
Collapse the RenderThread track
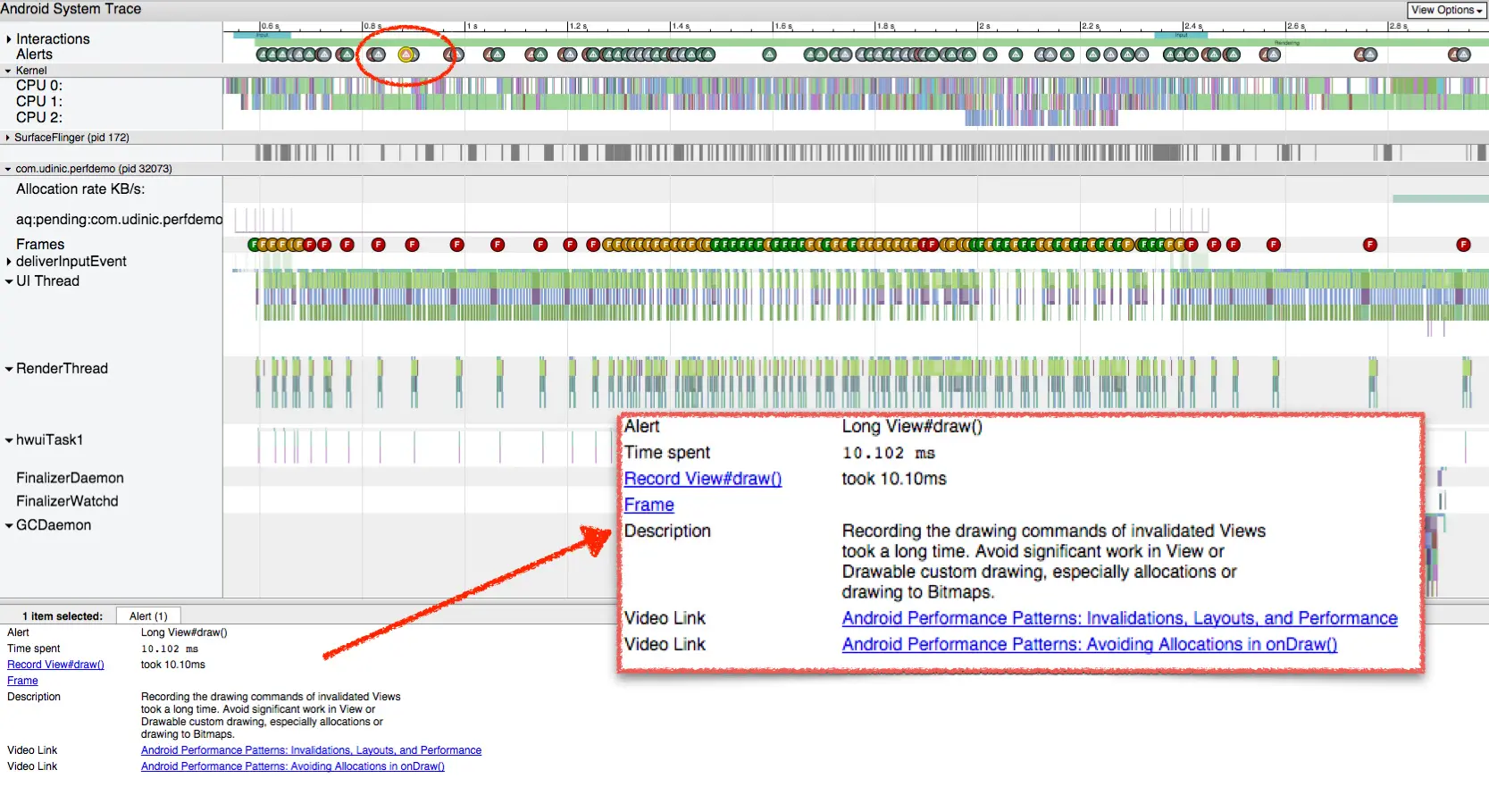(9, 369)
